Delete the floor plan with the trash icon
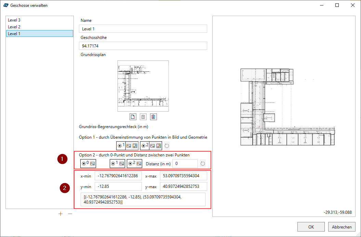Screen dimensions: 361x237 (x=153, y=117)
